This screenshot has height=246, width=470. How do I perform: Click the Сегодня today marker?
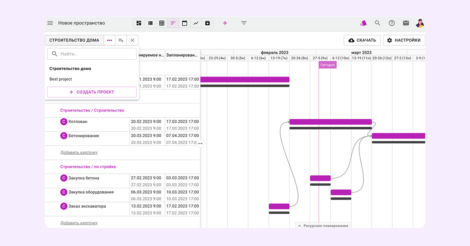pos(328,65)
